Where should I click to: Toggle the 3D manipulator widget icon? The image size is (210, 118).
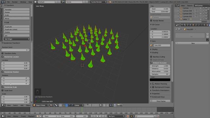coord(64,105)
